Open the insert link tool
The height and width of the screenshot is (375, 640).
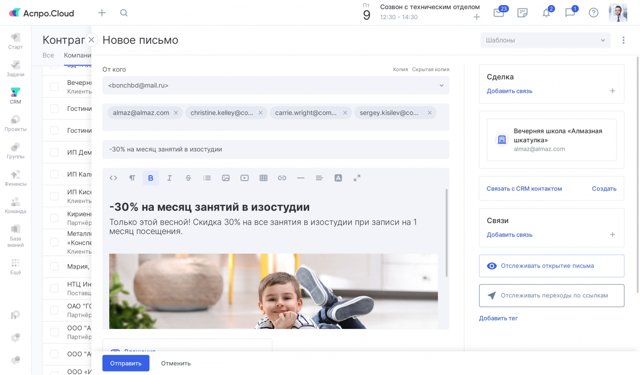coord(282,178)
